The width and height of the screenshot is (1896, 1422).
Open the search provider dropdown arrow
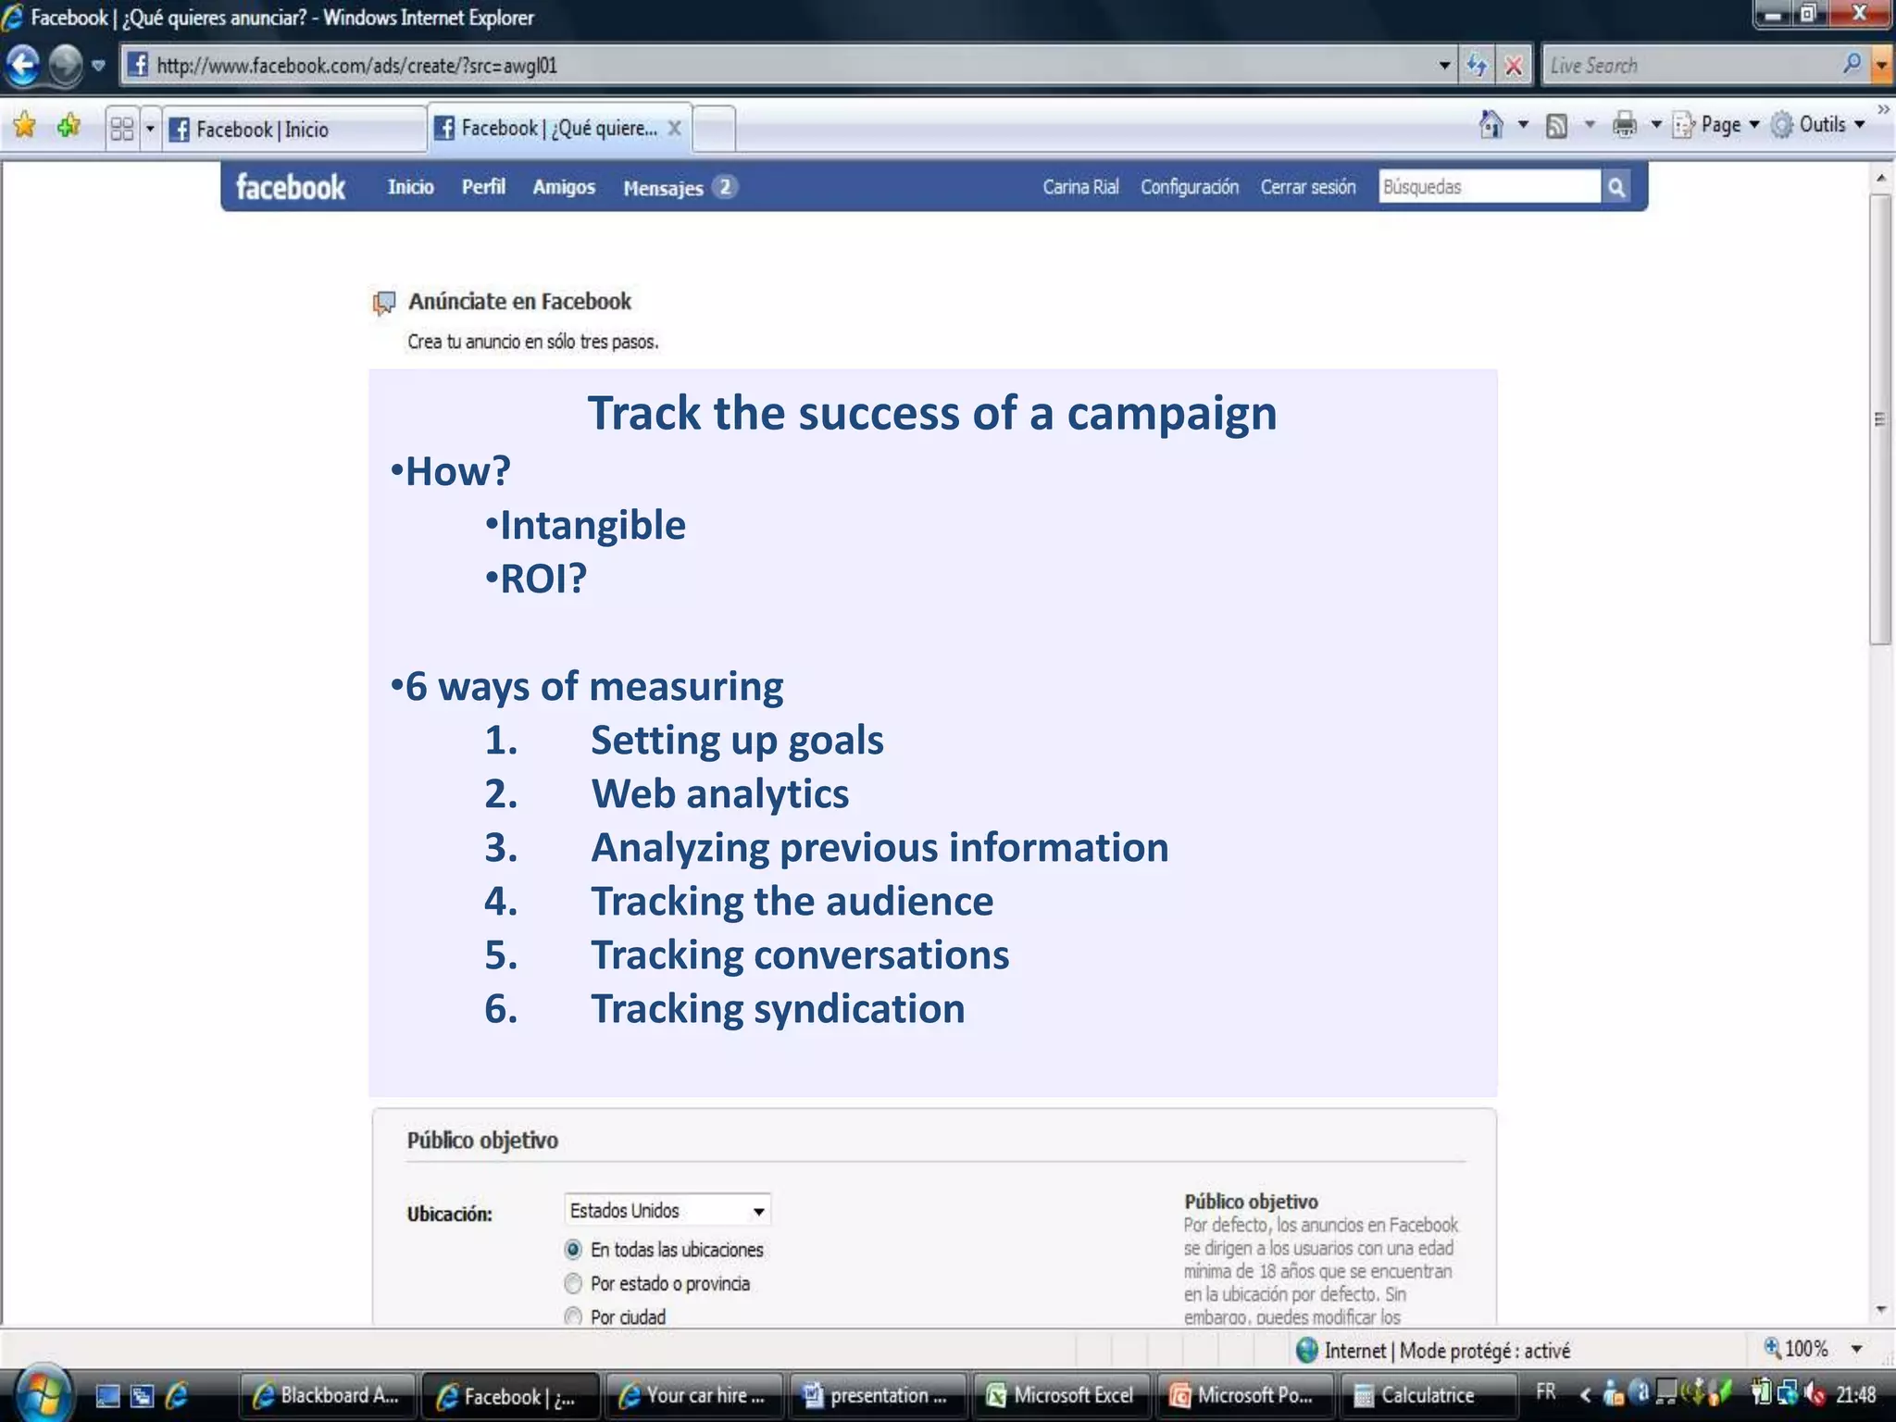click(x=1881, y=65)
